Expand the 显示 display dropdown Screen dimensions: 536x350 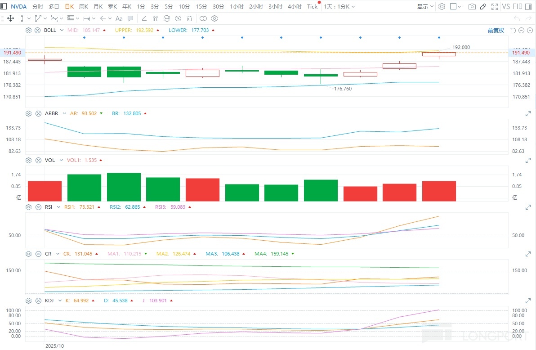[x=425, y=7]
